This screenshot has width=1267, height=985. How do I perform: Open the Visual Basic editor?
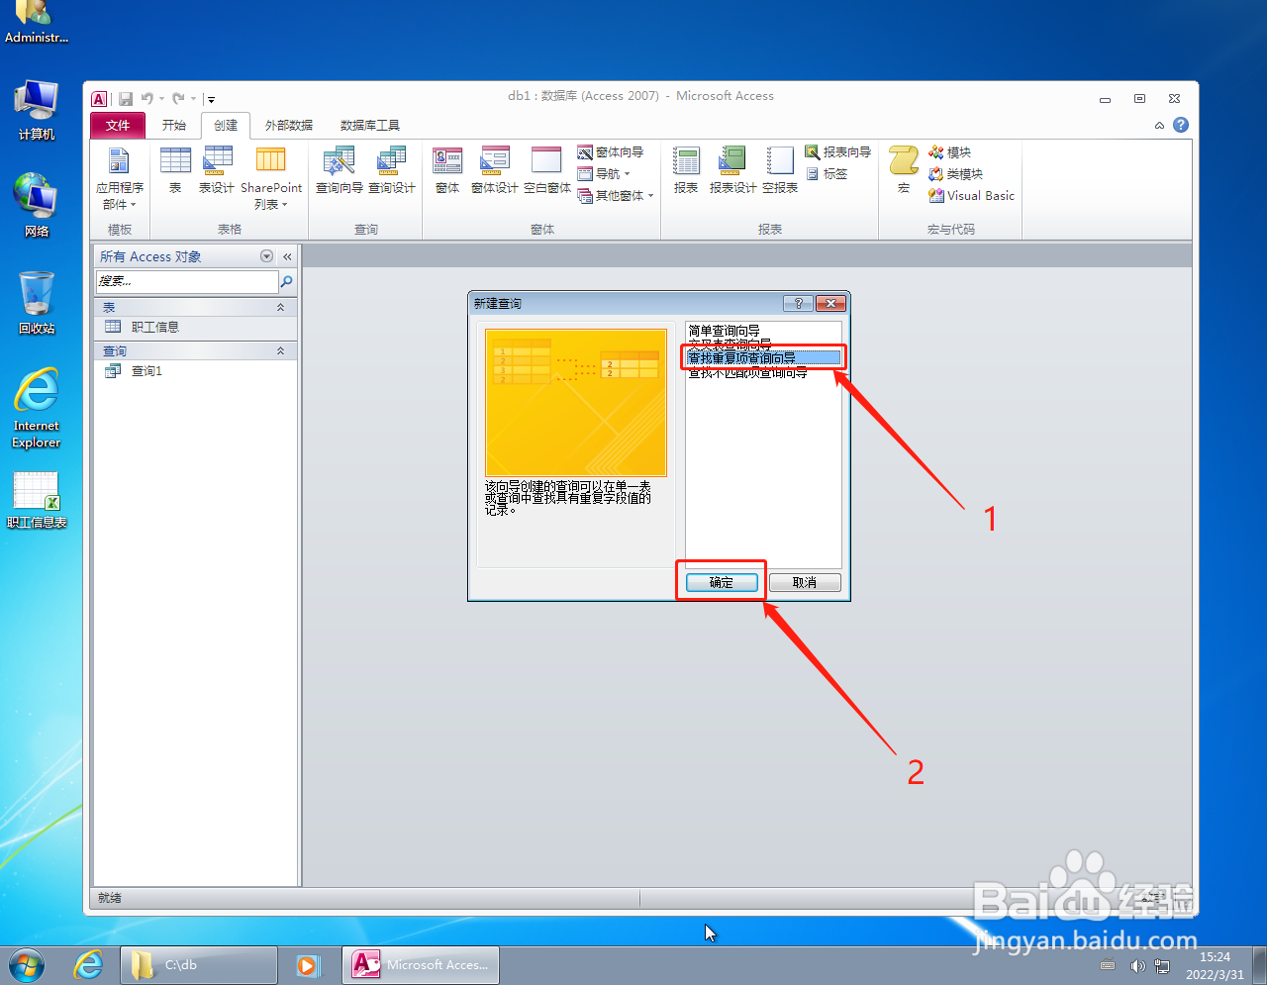[972, 196]
